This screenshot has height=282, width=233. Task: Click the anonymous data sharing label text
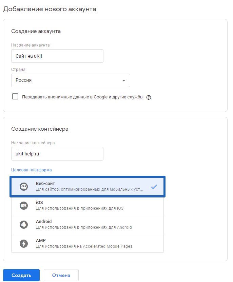pyautogui.click(x=83, y=97)
